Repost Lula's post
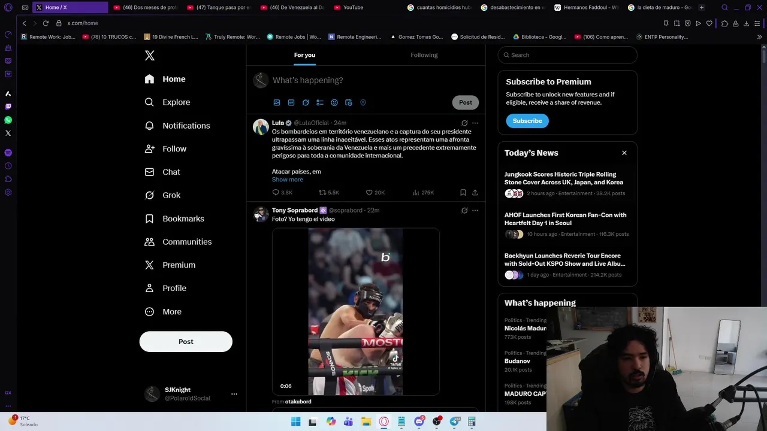767x431 pixels. (x=329, y=193)
